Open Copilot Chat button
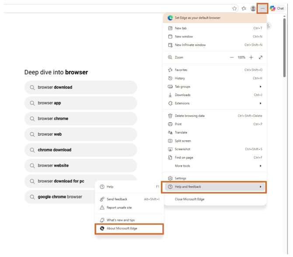Image resolution: width=293 pixels, height=257 pixels. tap(277, 8)
